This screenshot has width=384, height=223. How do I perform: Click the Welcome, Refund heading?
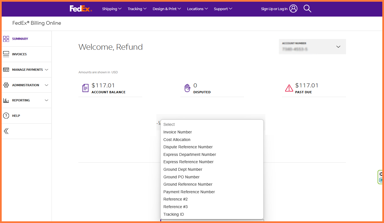pos(110,47)
